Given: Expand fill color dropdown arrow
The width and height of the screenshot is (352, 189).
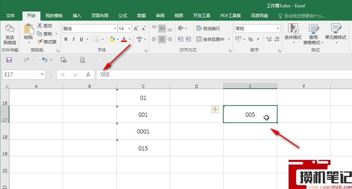Looking at the screenshot, I should point(118,39).
